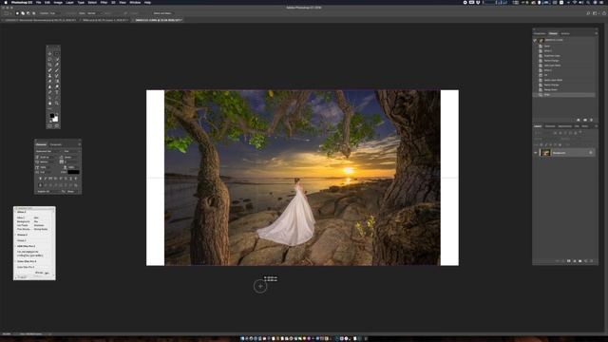The image size is (608, 342).
Task: Select the Gradient tool
Action: (57, 81)
